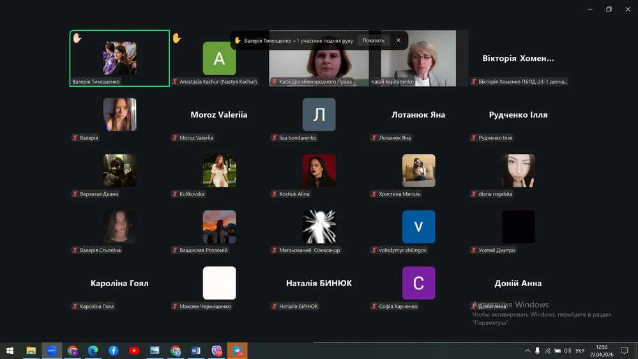The height and width of the screenshot is (359, 638).
Task: Open the system tray volume control
Action: tap(568, 351)
